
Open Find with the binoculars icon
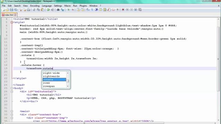[58, 10]
